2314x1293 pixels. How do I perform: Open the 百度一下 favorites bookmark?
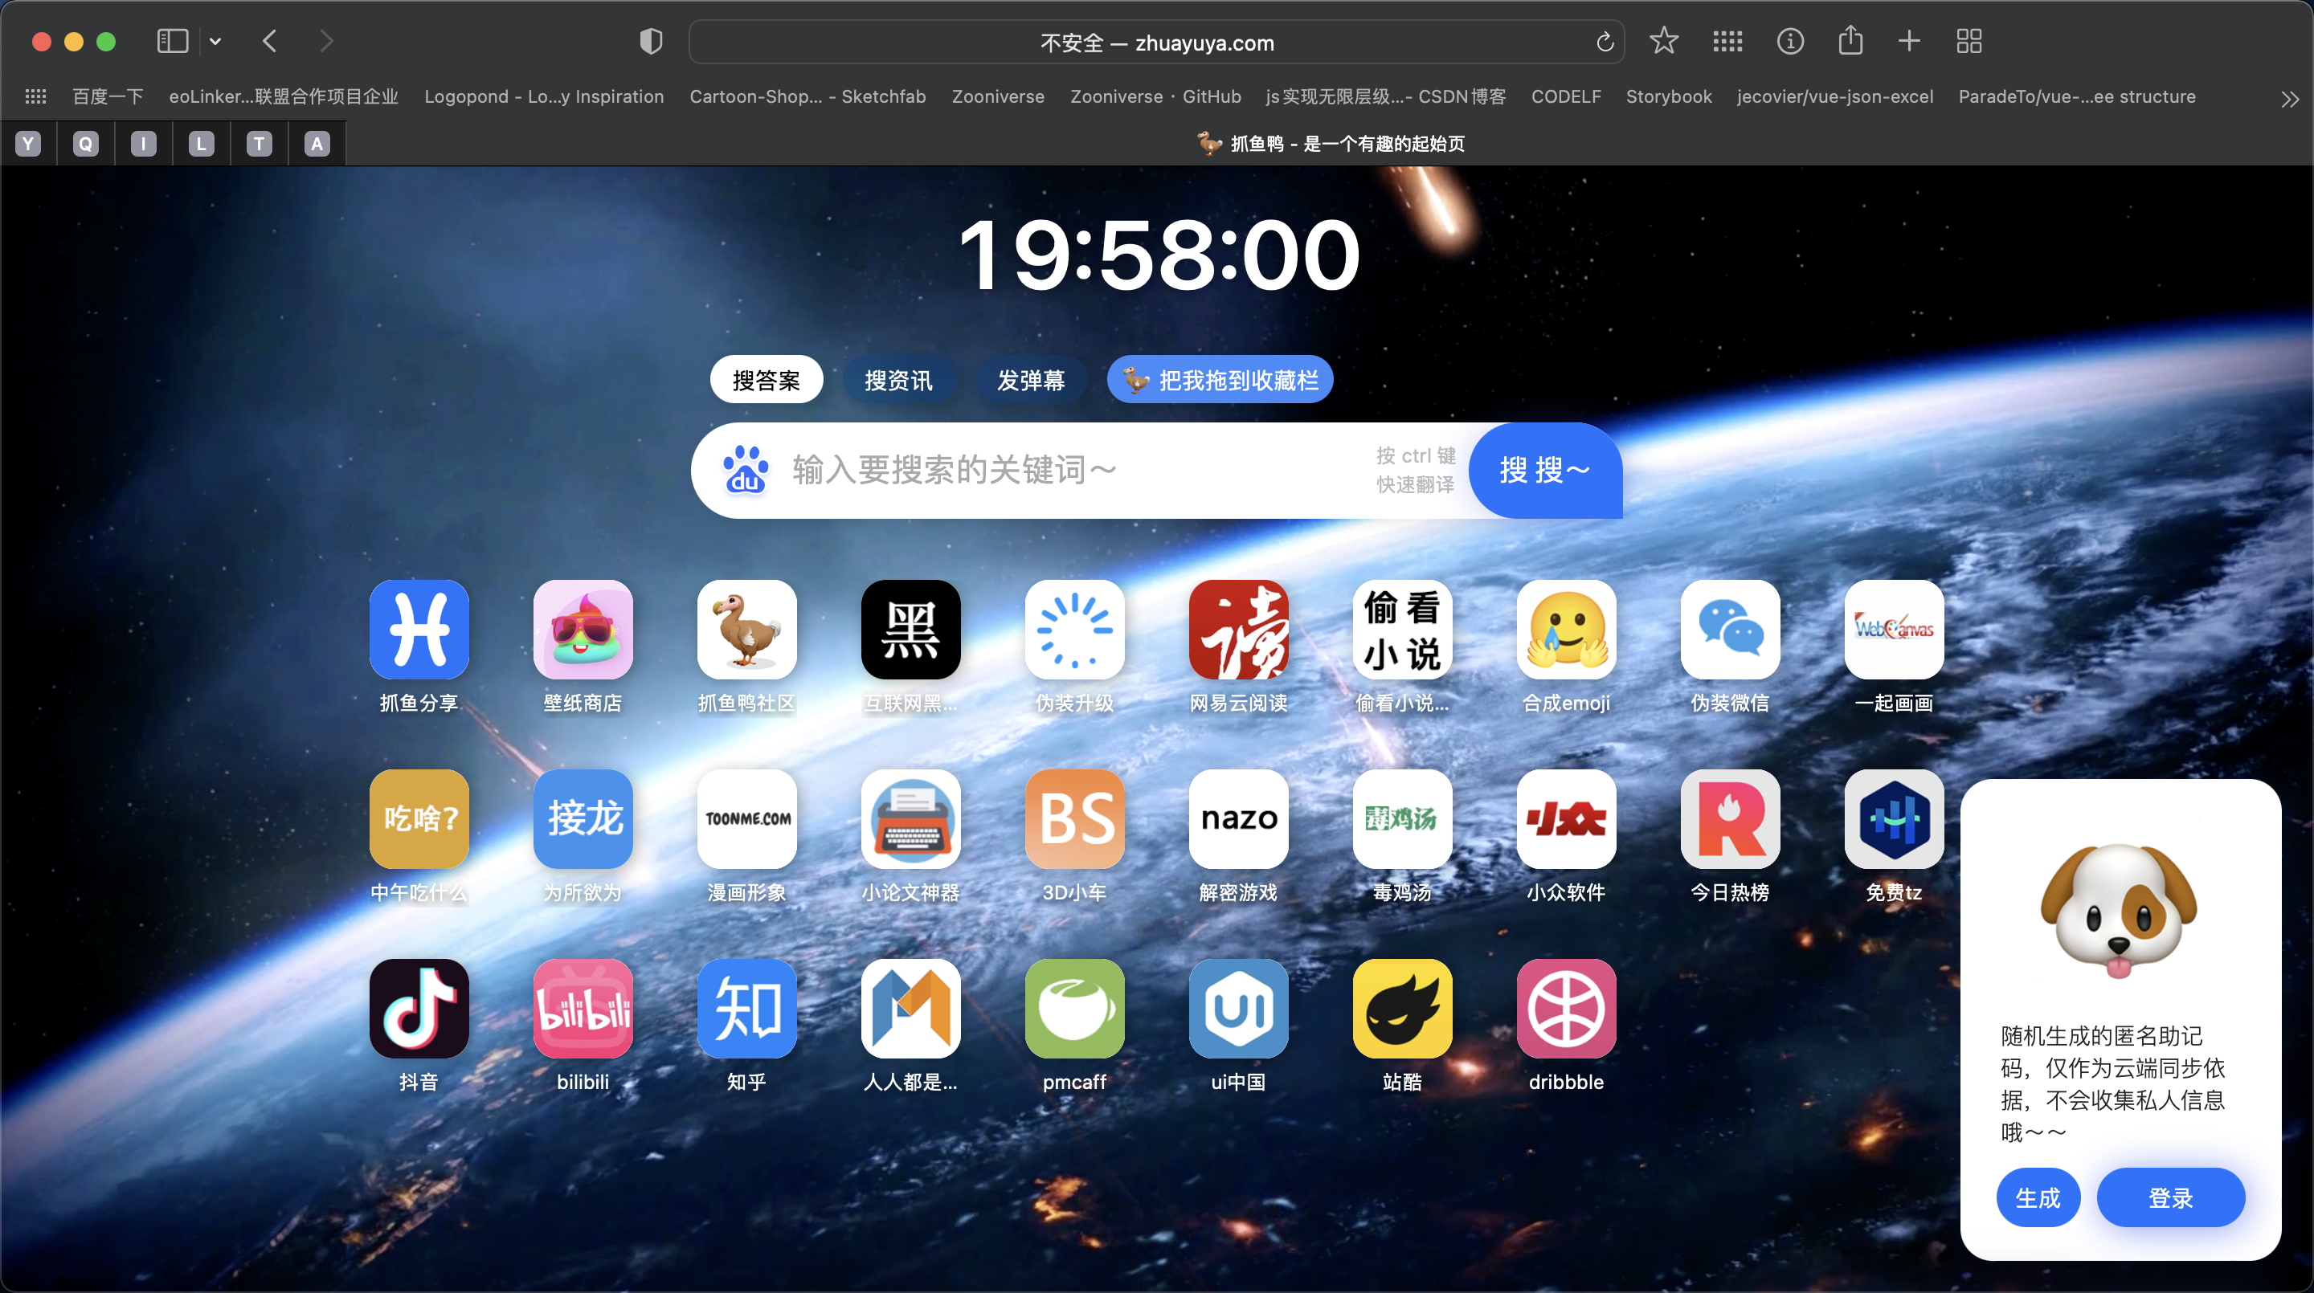tap(108, 96)
